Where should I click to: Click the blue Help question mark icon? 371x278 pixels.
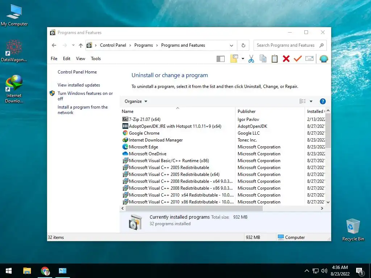322,101
